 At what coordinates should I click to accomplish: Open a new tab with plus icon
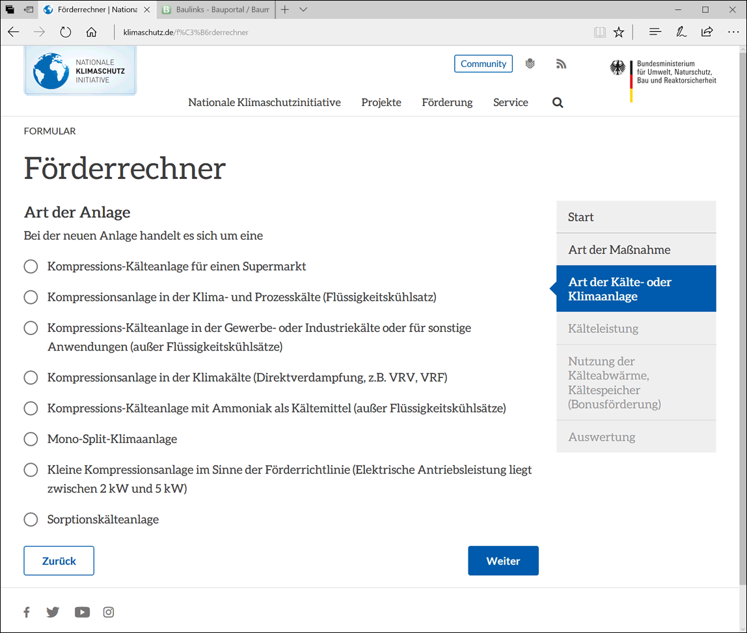285,10
